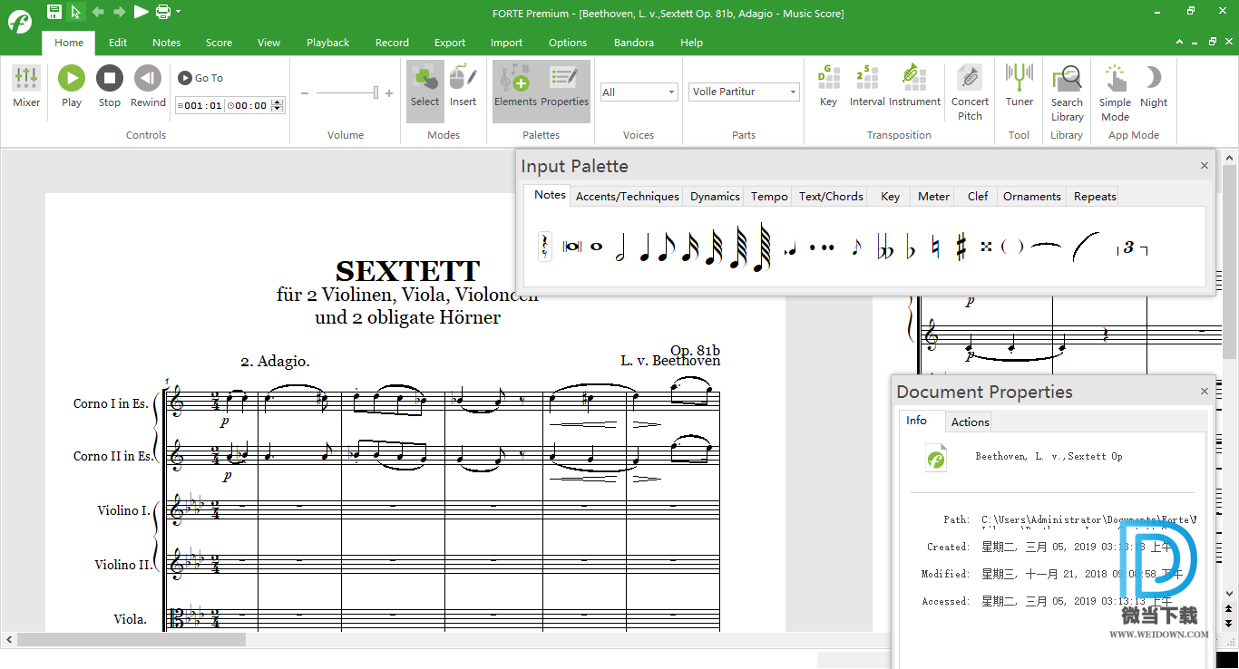Switch to Repeats tab in Input Palette
The width and height of the screenshot is (1239, 669).
coord(1095,196)
